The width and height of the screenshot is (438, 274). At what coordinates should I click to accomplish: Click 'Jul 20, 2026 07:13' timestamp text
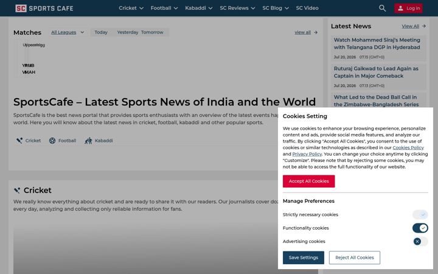point(359,86)
